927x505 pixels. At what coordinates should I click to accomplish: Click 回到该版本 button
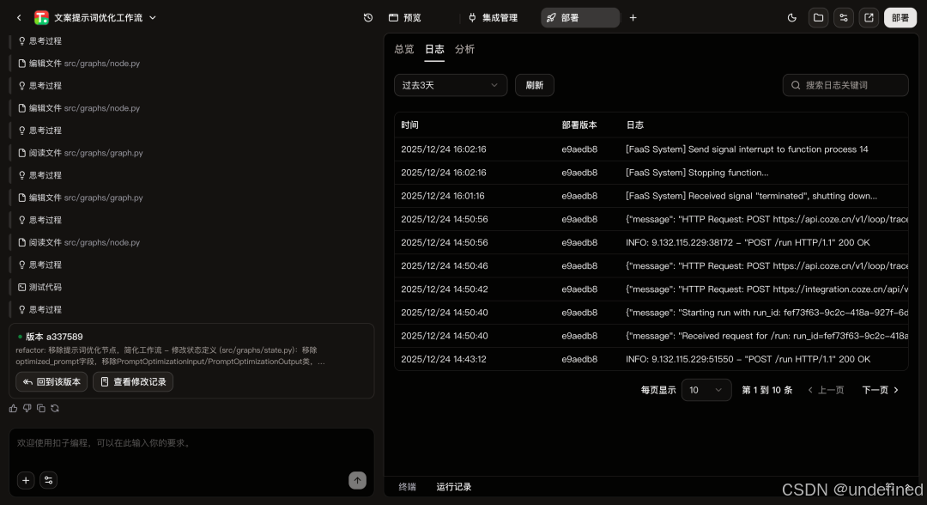(51, 381)
